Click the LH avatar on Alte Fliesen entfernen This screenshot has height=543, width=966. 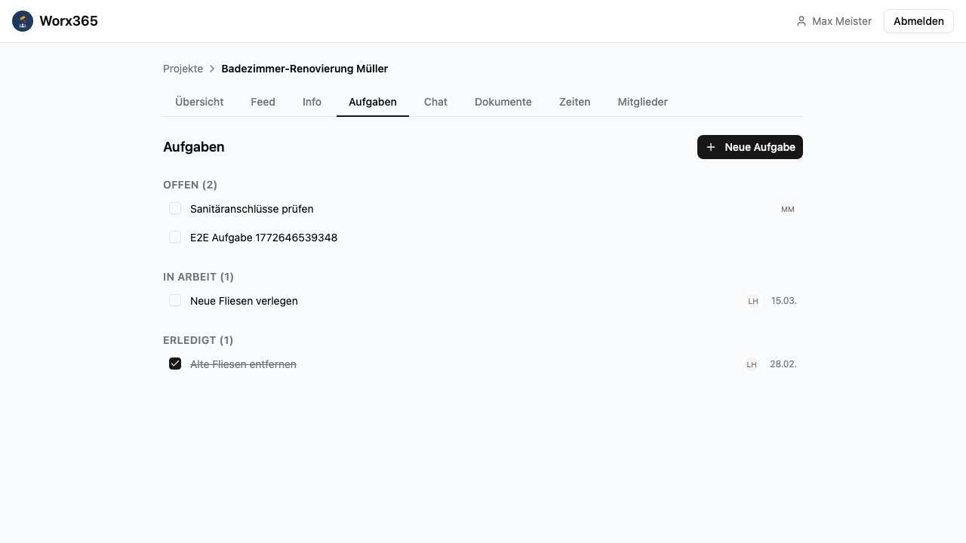tap(752, 364)
